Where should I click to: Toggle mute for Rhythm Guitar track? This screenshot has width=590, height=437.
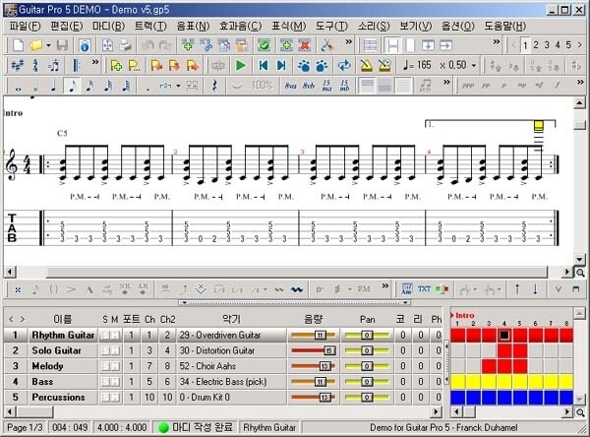click(x=114, y=336)
